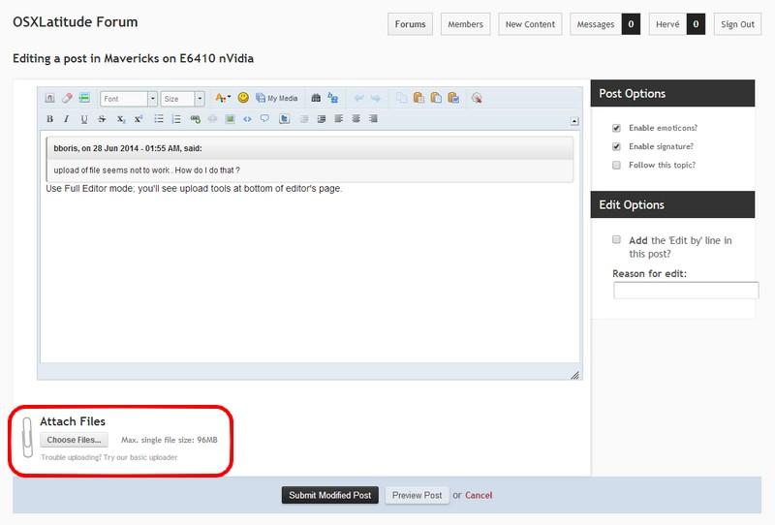Click the insert Link icon

196,118
